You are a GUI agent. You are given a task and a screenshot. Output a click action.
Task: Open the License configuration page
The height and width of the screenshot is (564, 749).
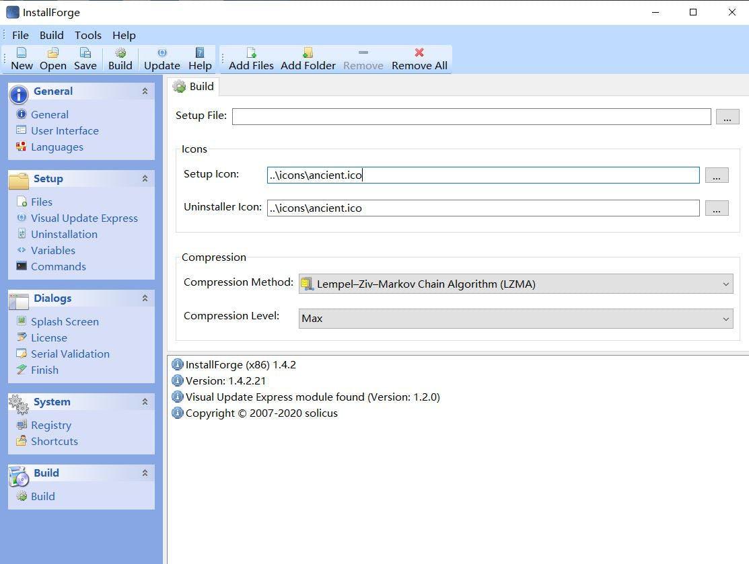click(x=49, y=337)
